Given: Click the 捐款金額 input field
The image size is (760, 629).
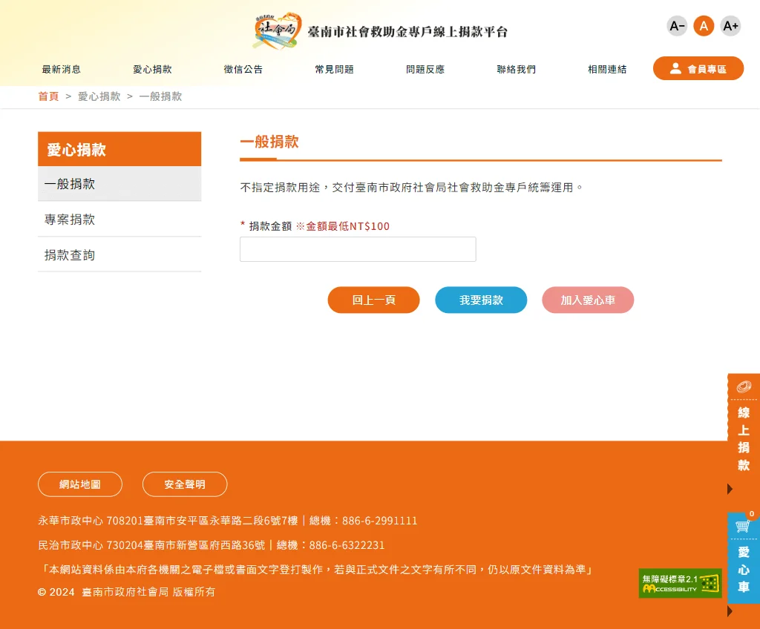Looking at the screenshot, I should 358,249.
